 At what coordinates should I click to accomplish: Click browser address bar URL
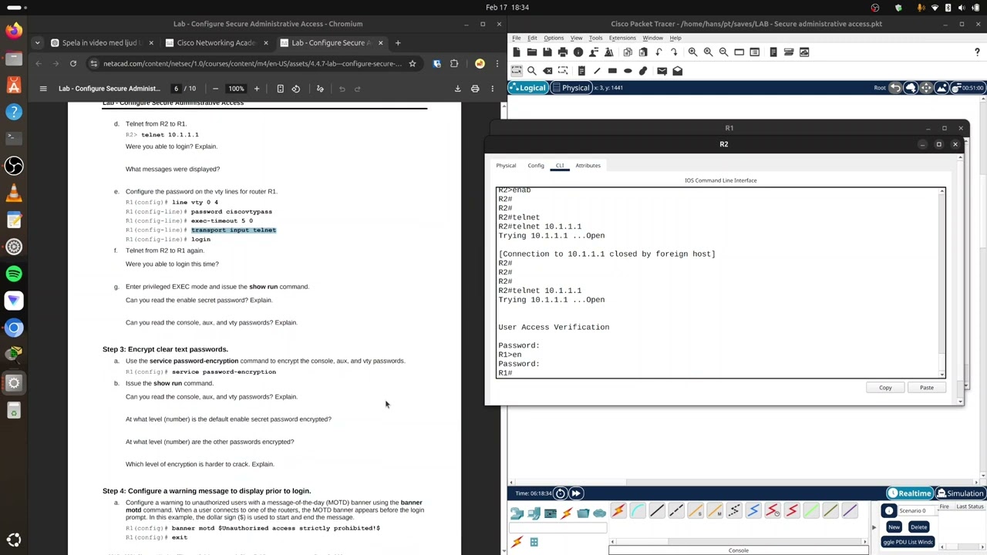click(253, 63)
